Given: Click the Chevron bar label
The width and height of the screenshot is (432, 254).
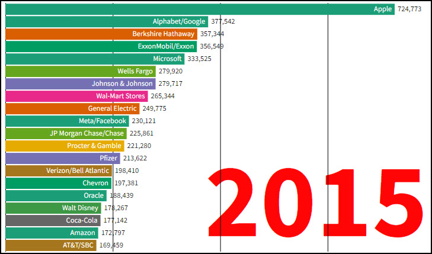Looking at the screenshot, I should pos(95,183).
